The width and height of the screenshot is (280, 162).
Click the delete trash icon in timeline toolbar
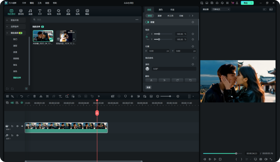click(35, 96)
